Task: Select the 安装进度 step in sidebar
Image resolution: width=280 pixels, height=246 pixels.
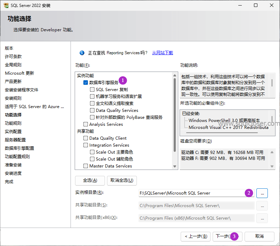Action: [13, 173]
